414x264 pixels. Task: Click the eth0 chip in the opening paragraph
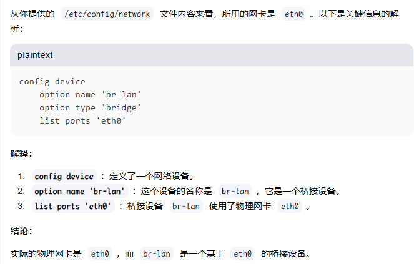pos(293,14)
